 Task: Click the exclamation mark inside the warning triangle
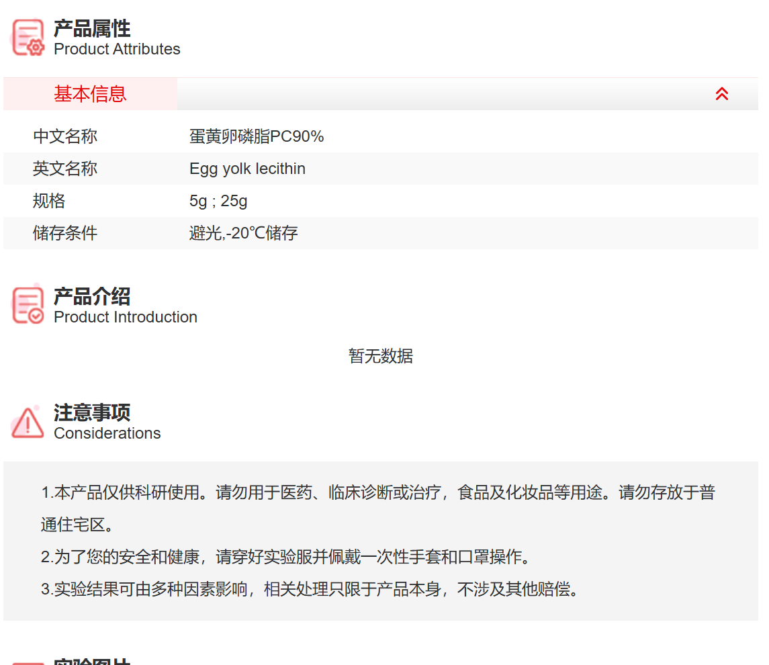(x=27, y=425)
